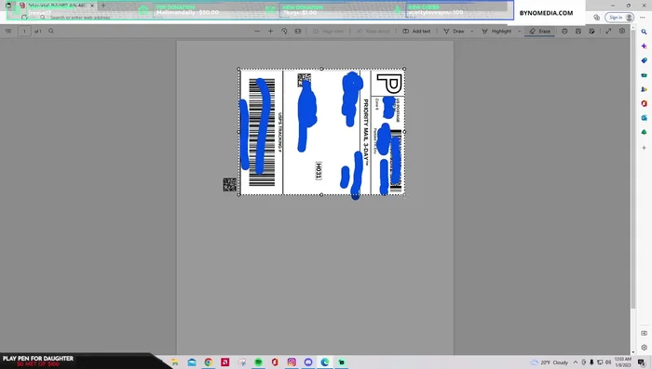Viewport: 652px width, 369px height.
Task: Open the find-in-PDF search icon
Action: pos(51,31)
